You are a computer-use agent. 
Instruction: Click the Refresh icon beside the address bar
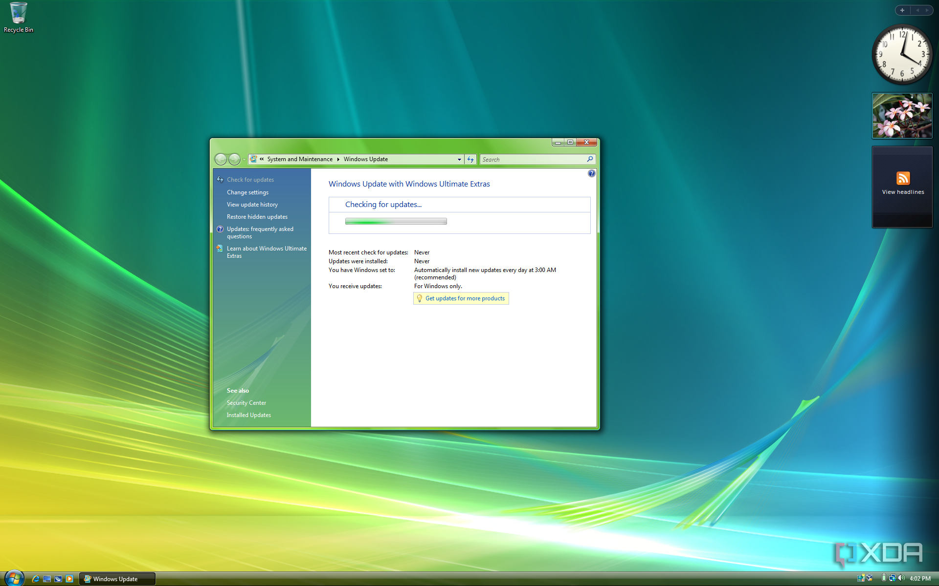click(470, 159)
